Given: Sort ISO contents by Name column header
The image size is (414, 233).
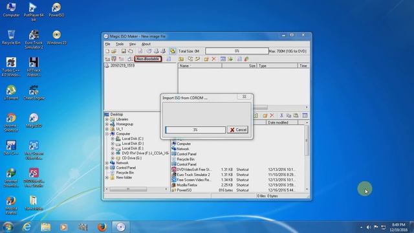Looking at the screenshot, I should pyautogui.click(x=200, y=66).
